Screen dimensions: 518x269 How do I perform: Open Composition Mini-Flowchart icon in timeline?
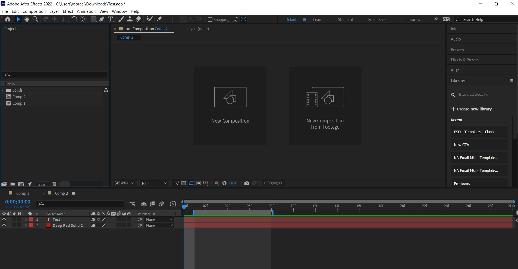click(132, 204)
